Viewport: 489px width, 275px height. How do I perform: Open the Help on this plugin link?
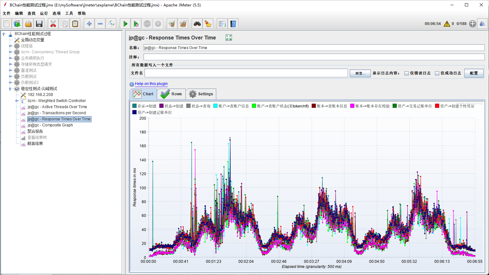(x=151, y=84)
